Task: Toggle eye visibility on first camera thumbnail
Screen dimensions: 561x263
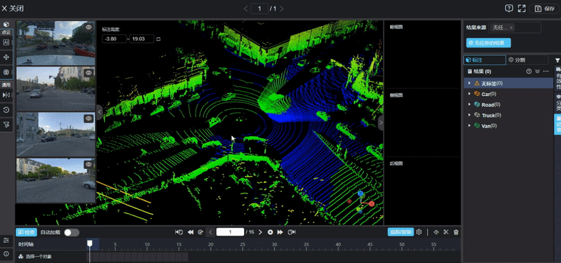Action: point(88,27)
